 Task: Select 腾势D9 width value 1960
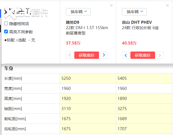click(x=66, y=89)
